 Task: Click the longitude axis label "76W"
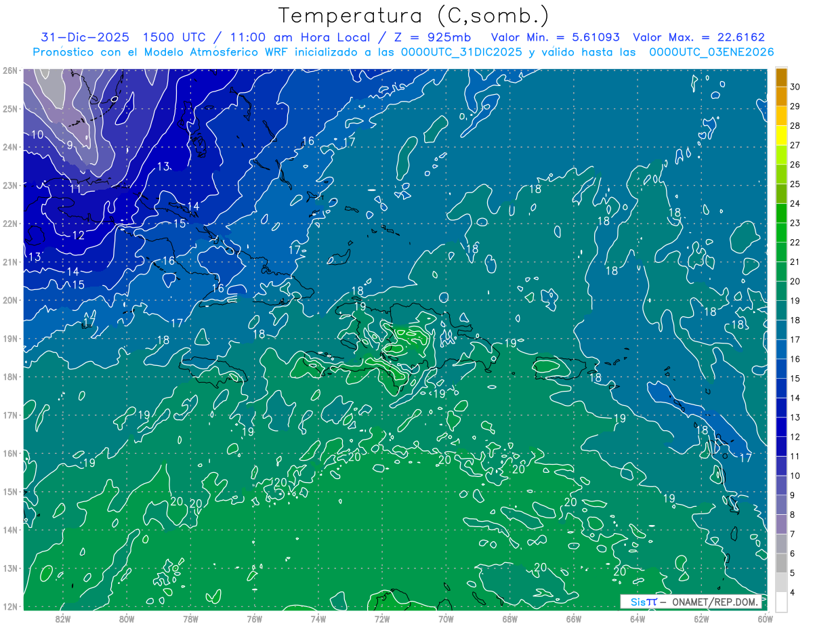coord(254,619)
